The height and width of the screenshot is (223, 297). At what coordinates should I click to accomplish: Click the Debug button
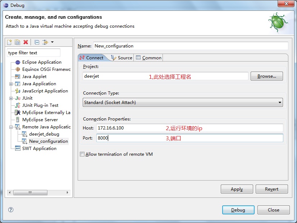[238, 210]
